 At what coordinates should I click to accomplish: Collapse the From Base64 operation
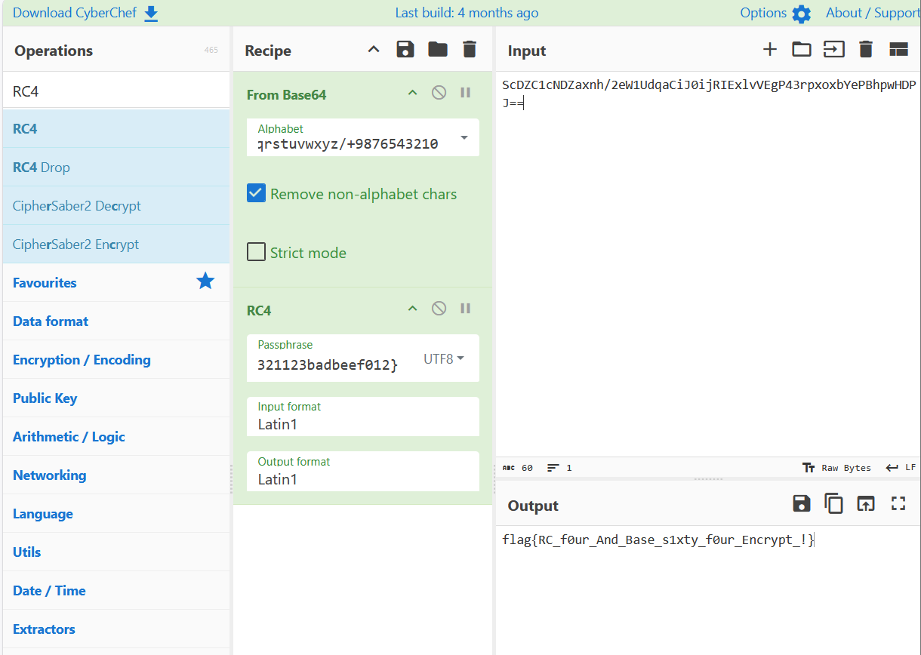click(x=412, y=93)
